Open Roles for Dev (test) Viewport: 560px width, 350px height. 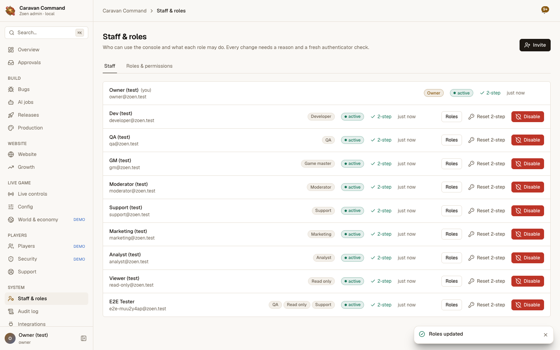click(451, 117)
